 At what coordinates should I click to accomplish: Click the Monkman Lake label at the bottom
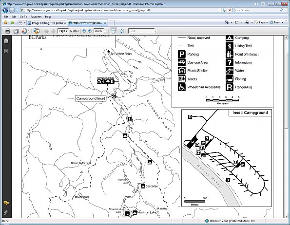tap(147, 212)
